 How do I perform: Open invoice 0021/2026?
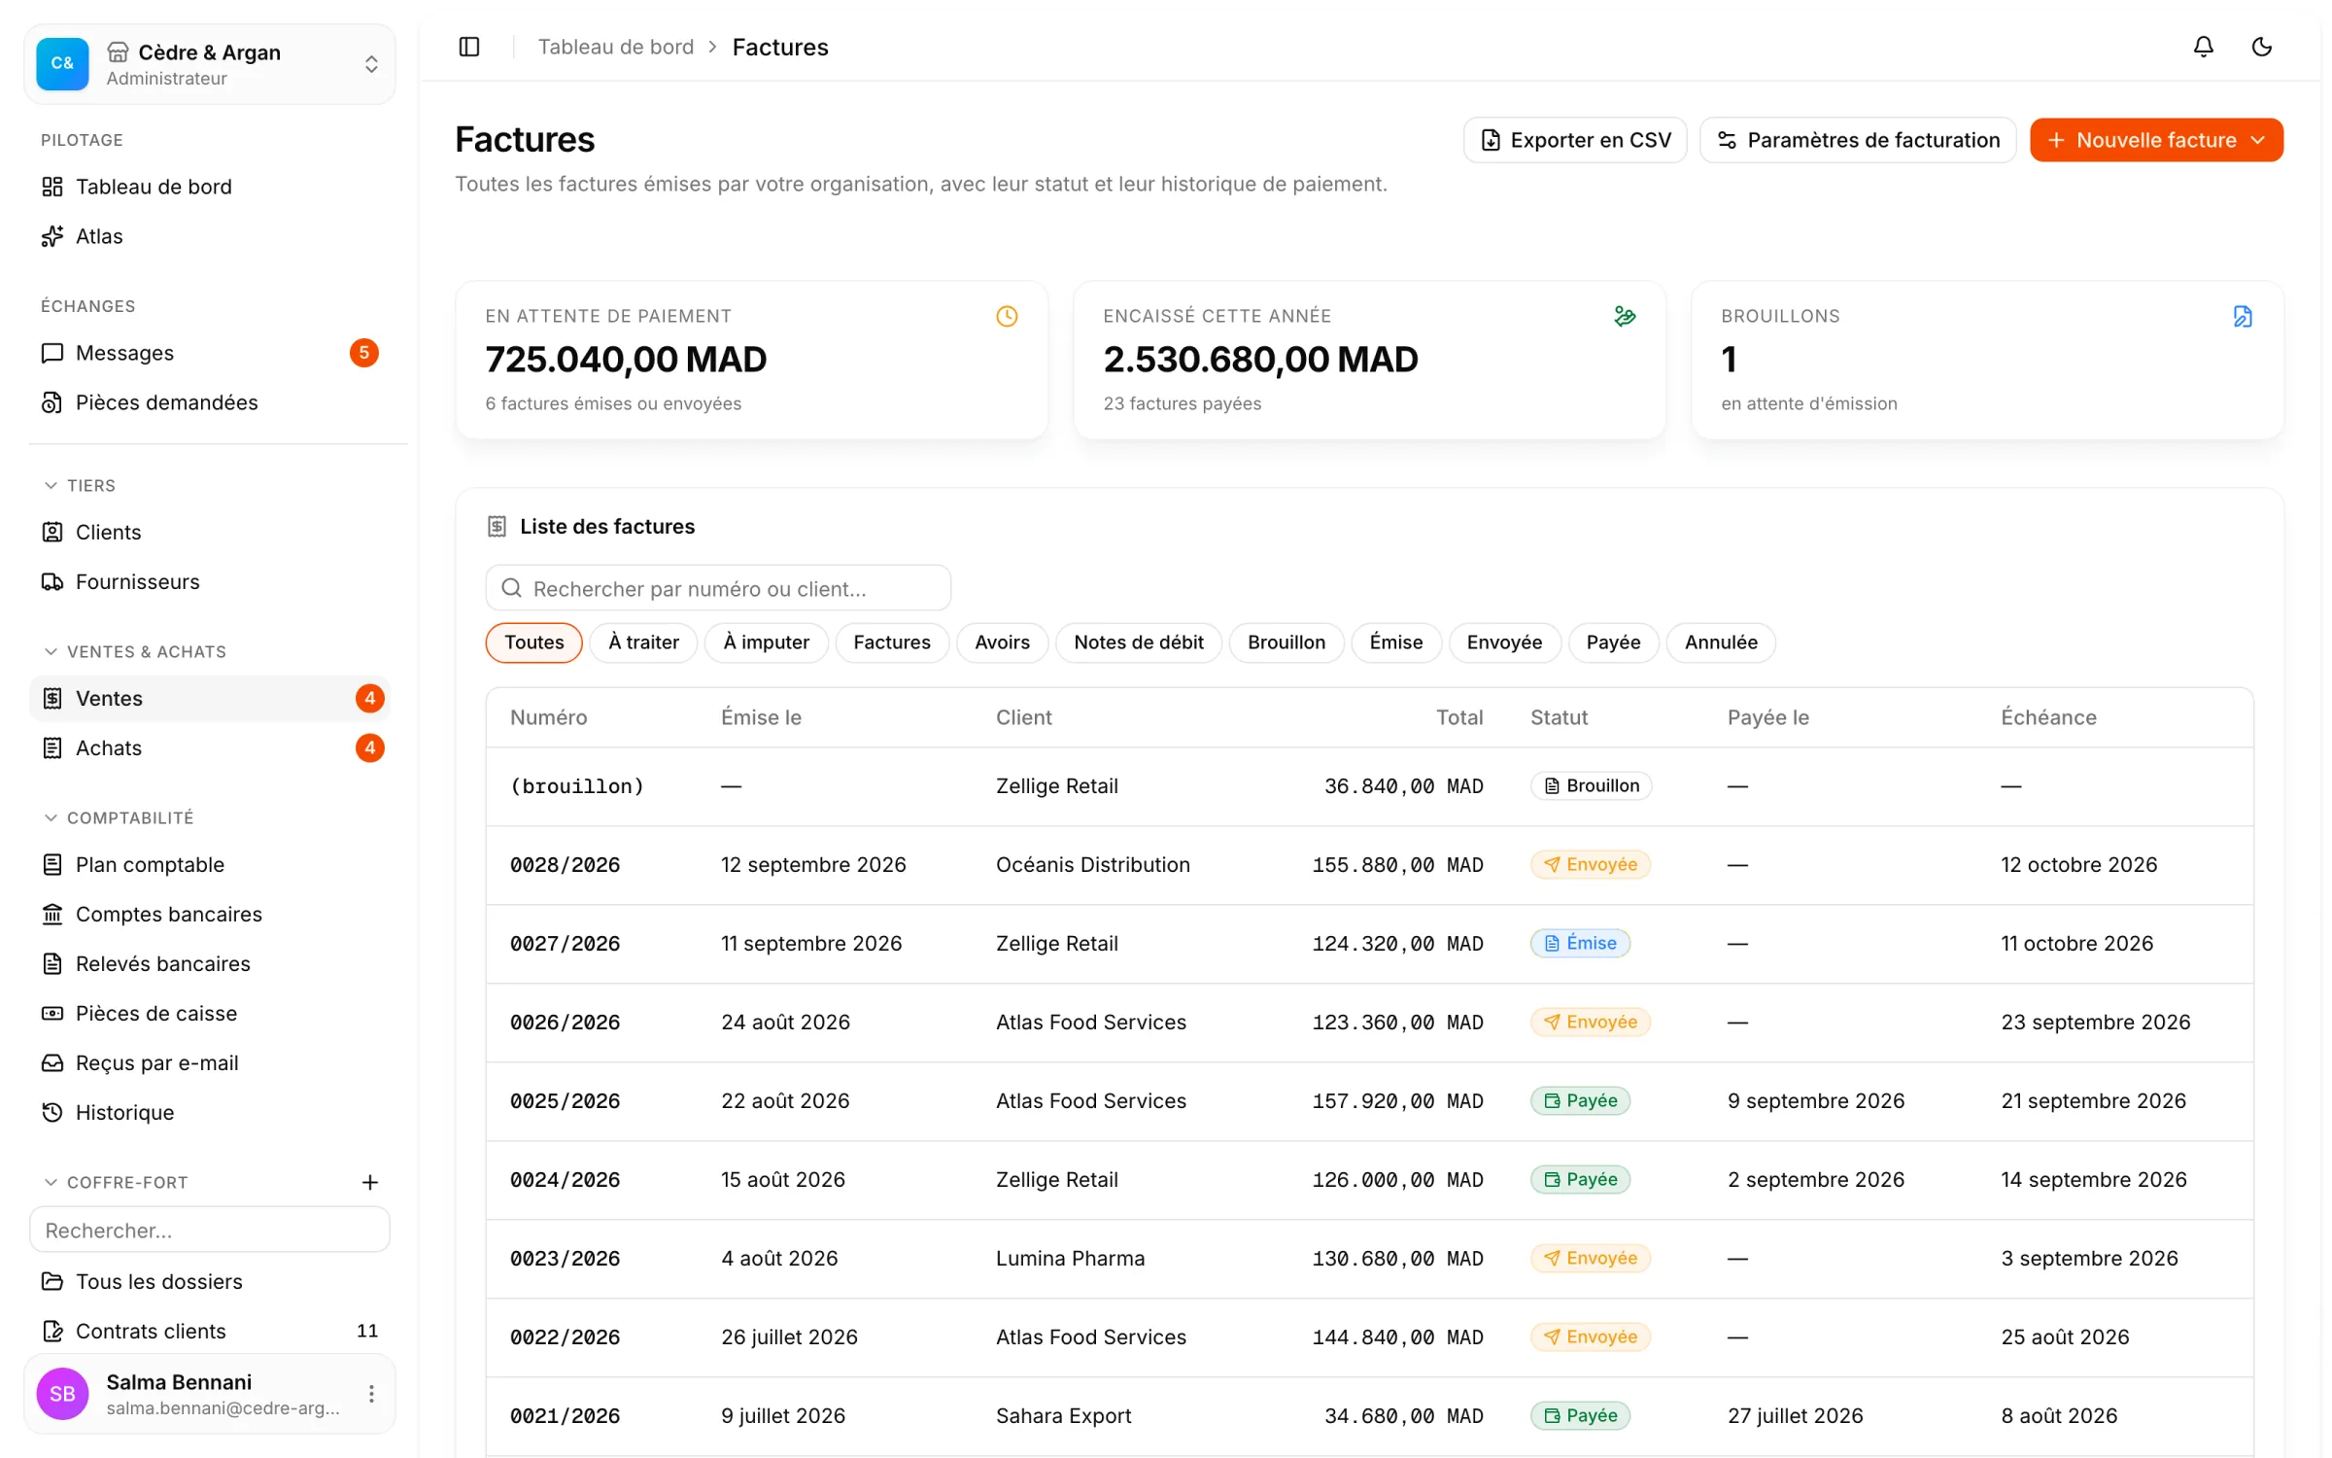1369,1416
